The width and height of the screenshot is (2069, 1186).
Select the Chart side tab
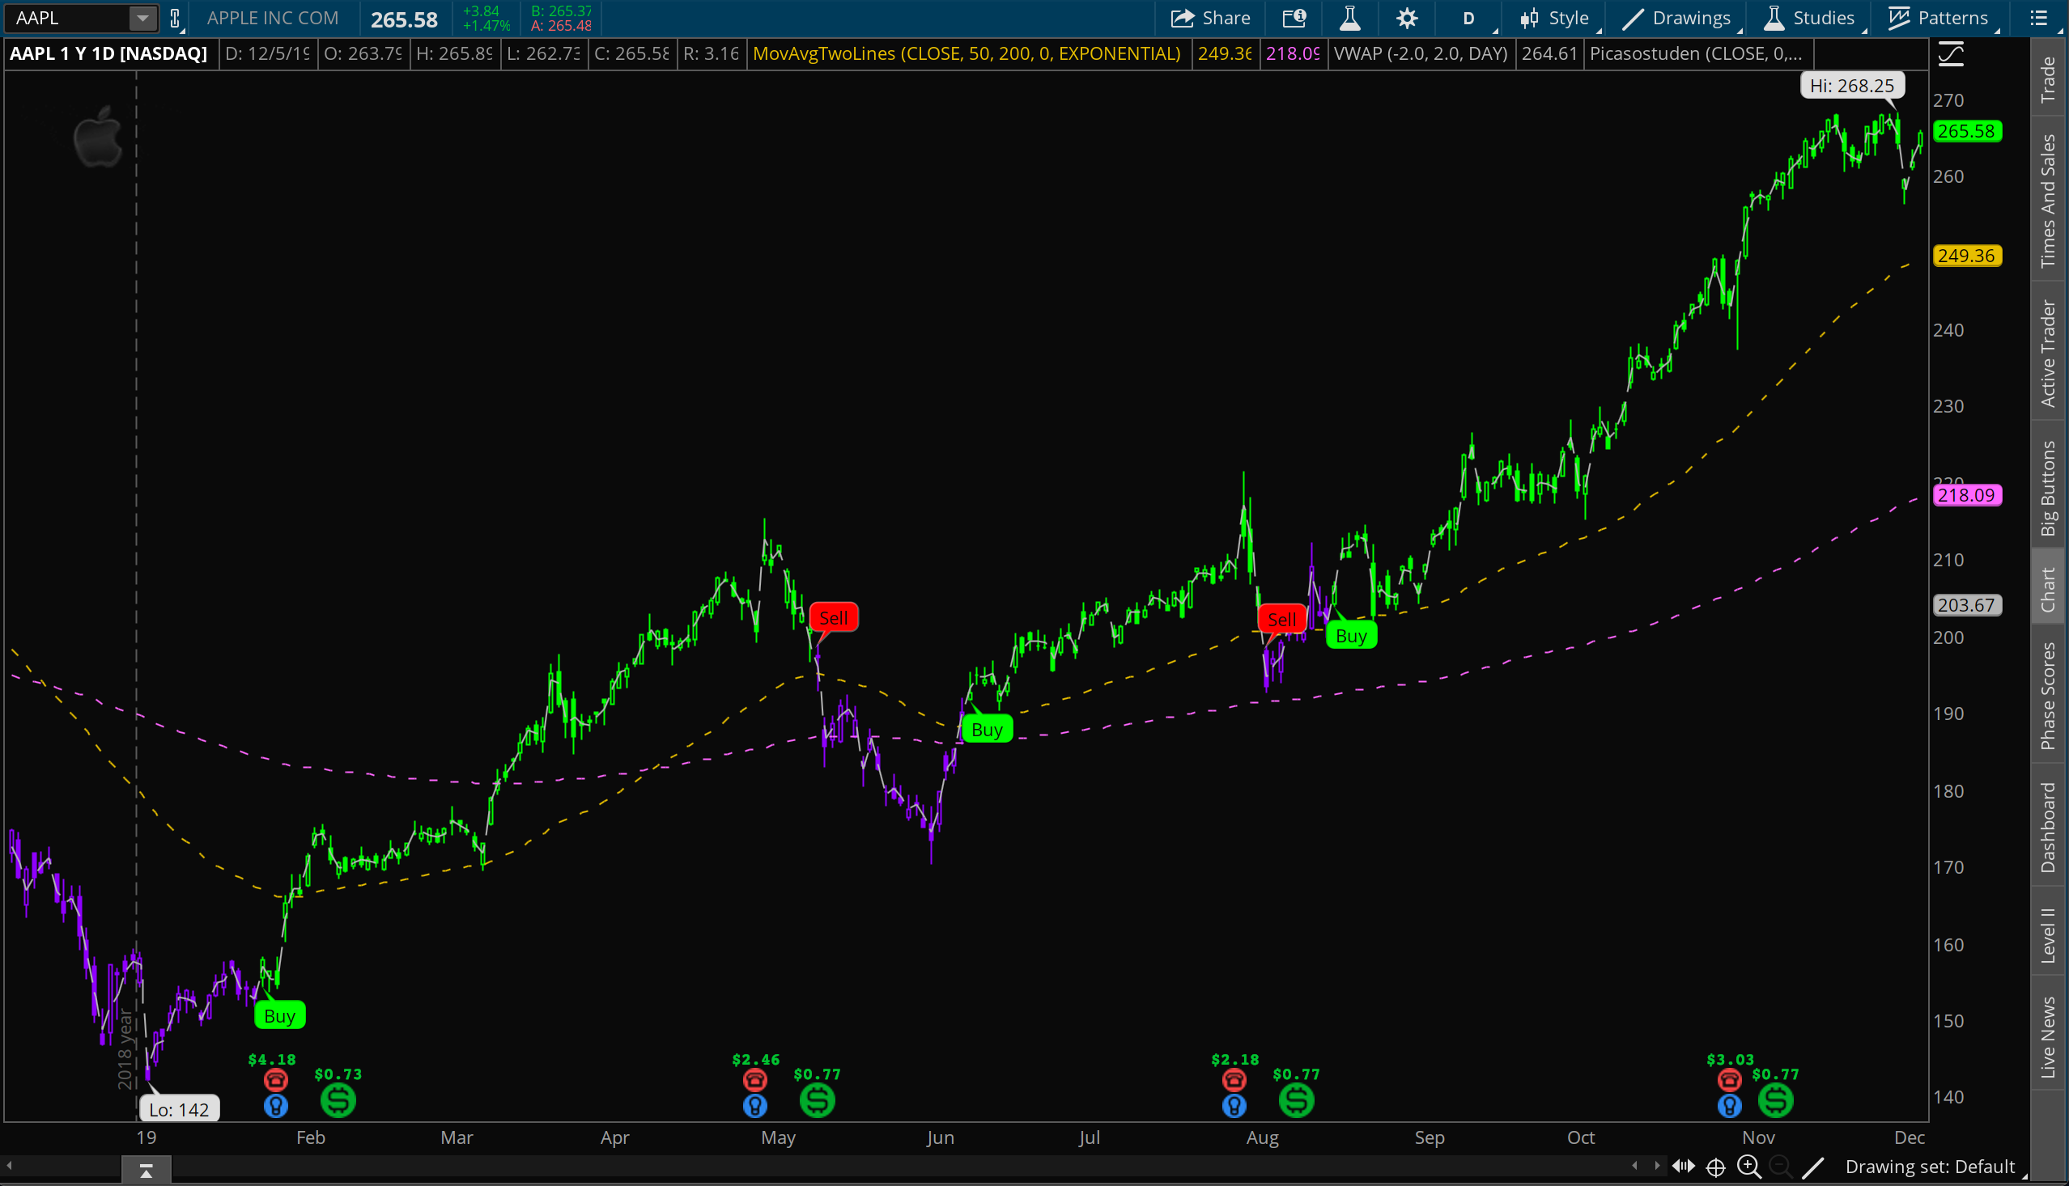(x=2048, y=588)
